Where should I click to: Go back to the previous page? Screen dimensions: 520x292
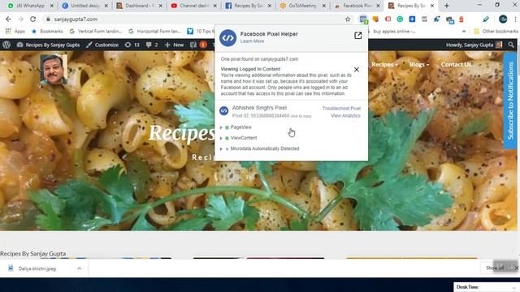pos(8,19)
